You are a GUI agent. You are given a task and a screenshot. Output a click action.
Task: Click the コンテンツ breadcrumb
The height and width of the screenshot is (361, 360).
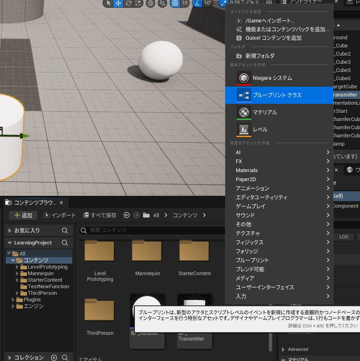[185, 215]
